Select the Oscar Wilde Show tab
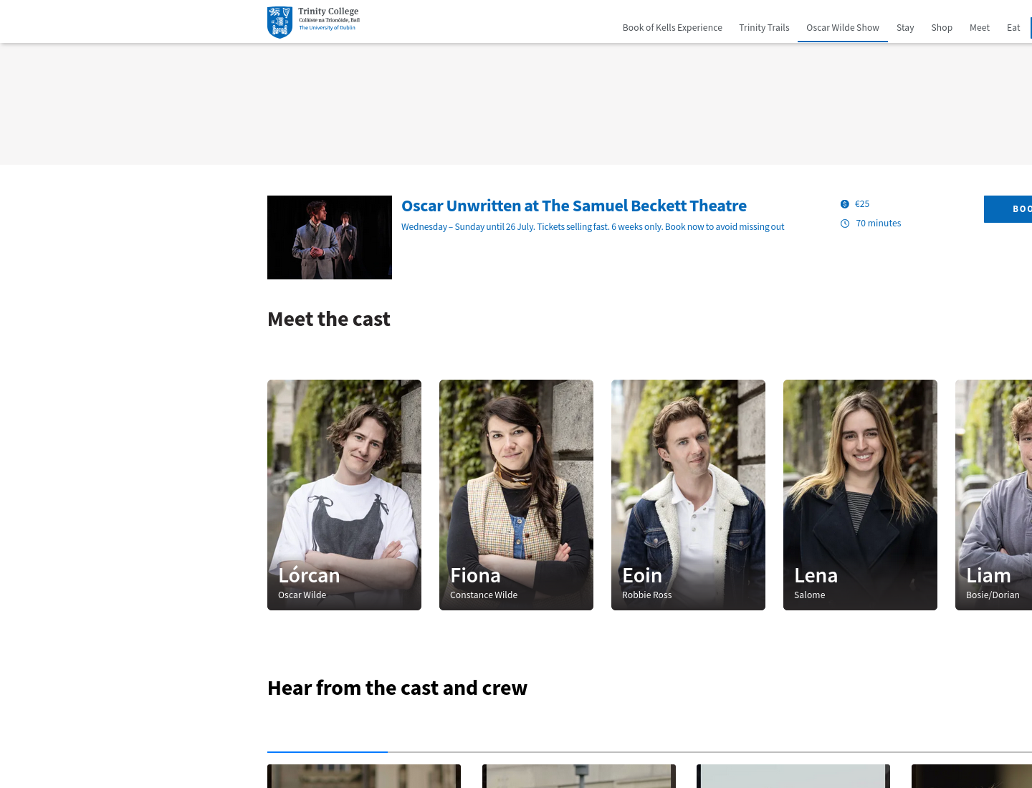Image resolution: width=1032 pixels, height=788 pixels. pyautogui.click(x=843, y=28)
